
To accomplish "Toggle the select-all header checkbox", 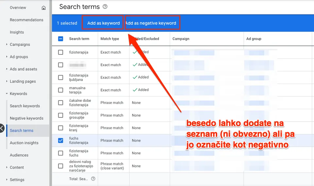I will [x=61, y=39].
